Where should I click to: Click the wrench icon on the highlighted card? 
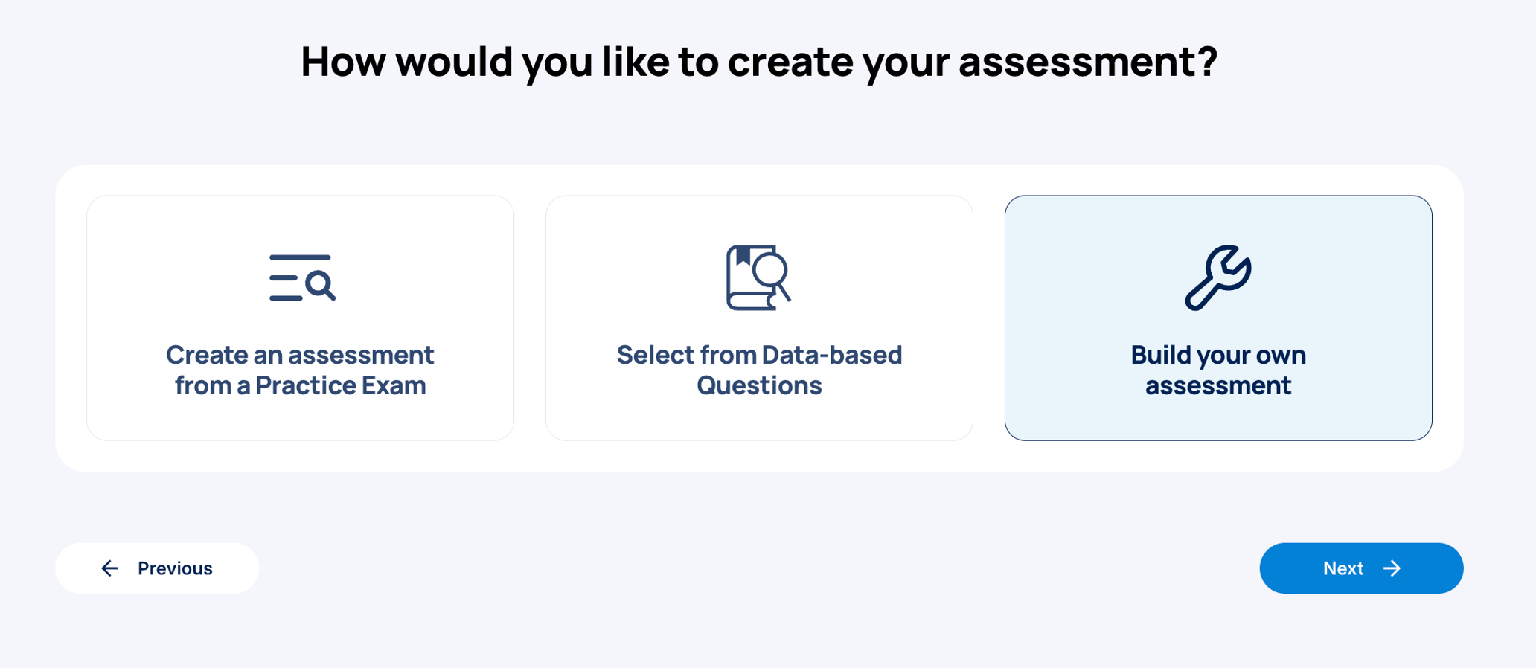click(1218, 277)
